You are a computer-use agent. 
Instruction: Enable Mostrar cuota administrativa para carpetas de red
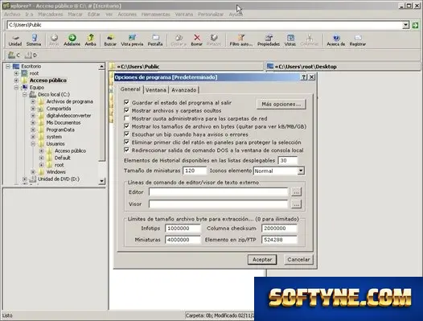tap(126, 118)
